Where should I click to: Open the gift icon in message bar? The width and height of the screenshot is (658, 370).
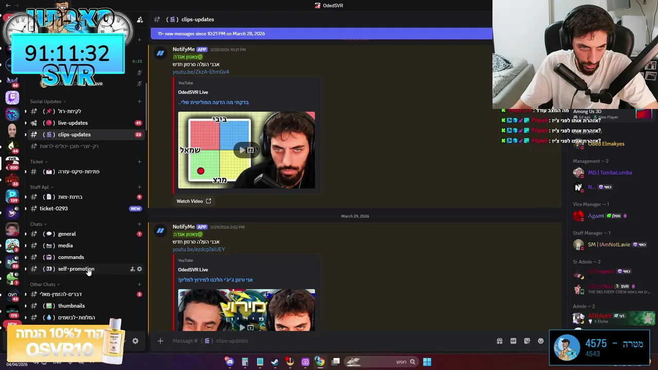click(499, 341)
